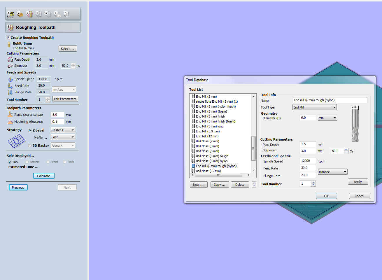This screenshot has width=382, height=280.
Task: Click Tool Database Spindle Speed field
Action: pos(308,161)
